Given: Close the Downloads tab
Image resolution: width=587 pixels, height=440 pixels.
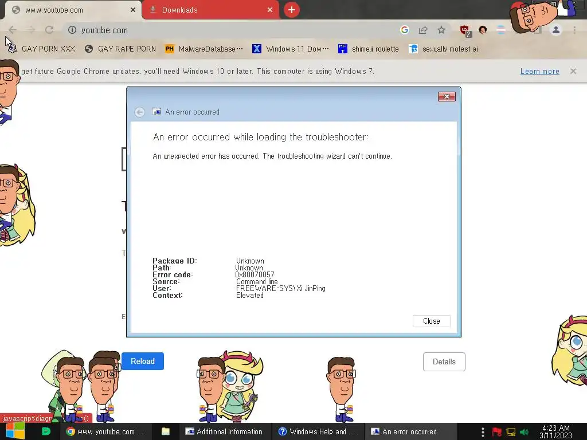Looking at the screenshot, I should 270,10.
